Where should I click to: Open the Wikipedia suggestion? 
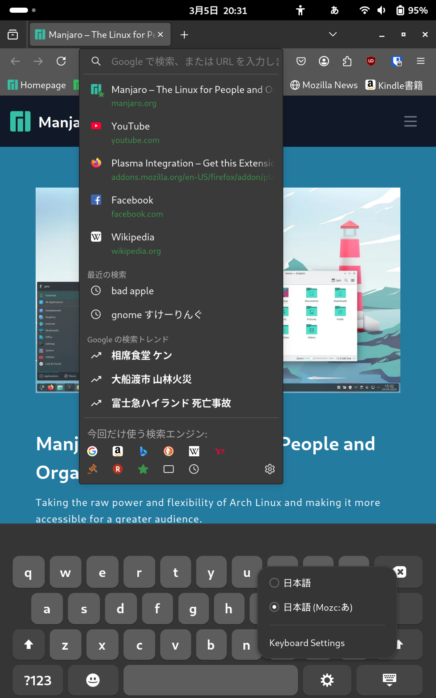181,244
